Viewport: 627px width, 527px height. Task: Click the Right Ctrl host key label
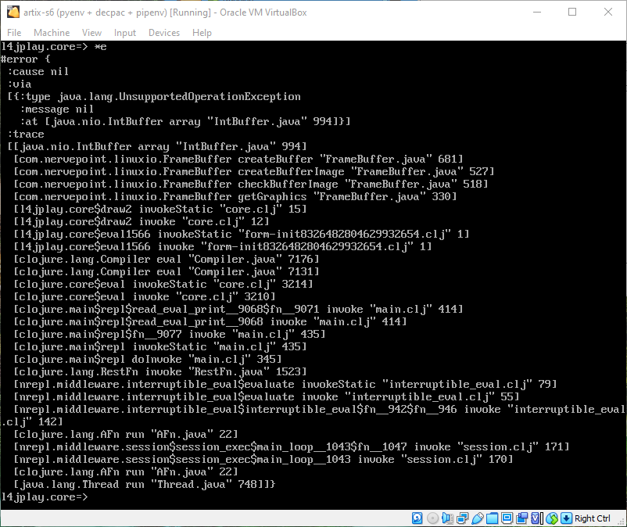[x=593, y=518]
